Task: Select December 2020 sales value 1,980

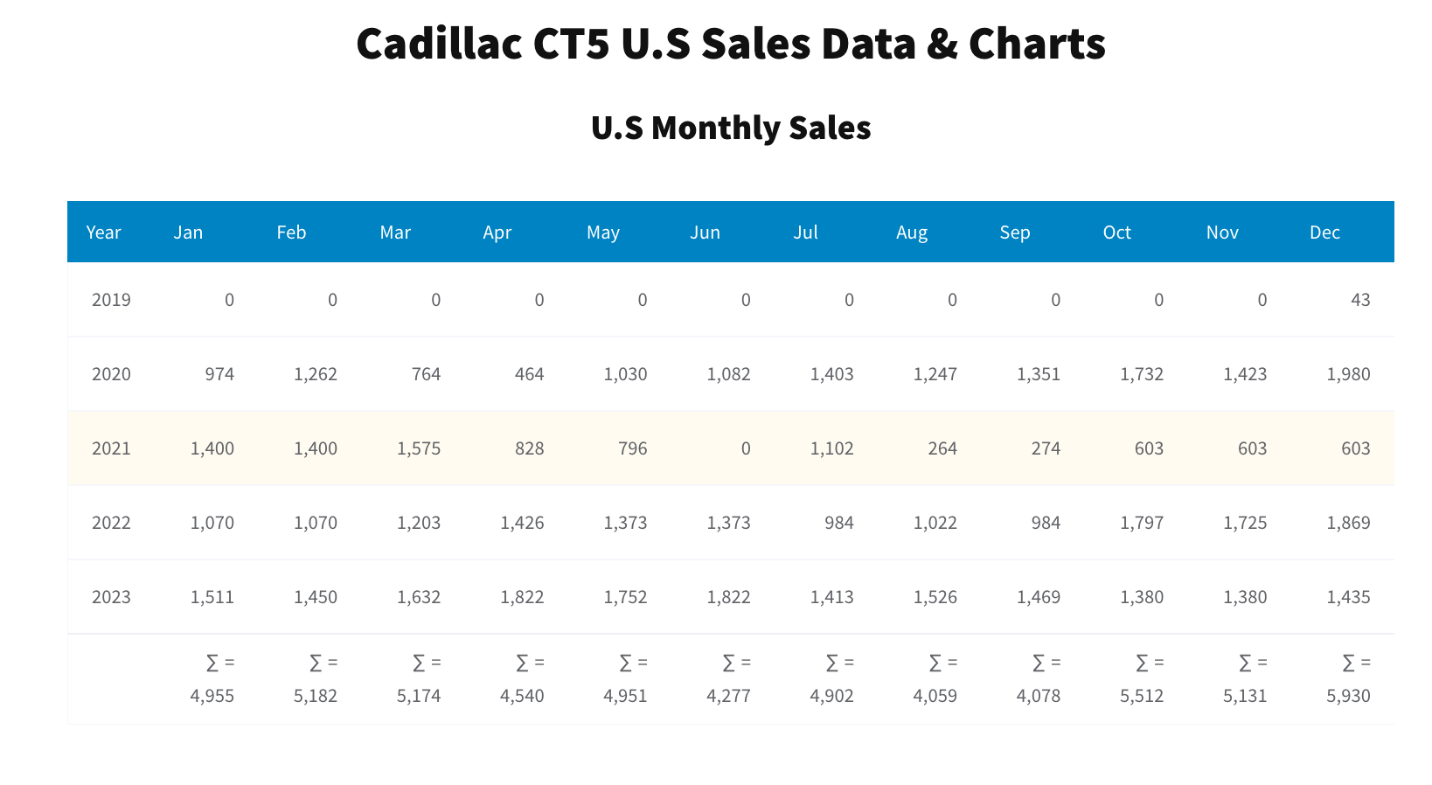Action: [1348, 374]
